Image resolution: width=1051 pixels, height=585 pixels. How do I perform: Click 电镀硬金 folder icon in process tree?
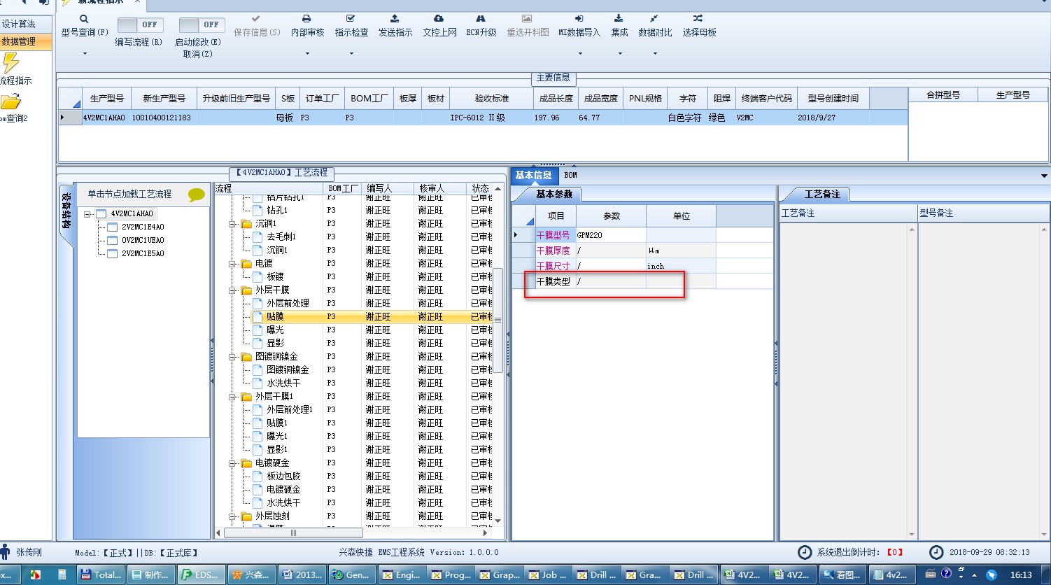click(x=246, y=463)
